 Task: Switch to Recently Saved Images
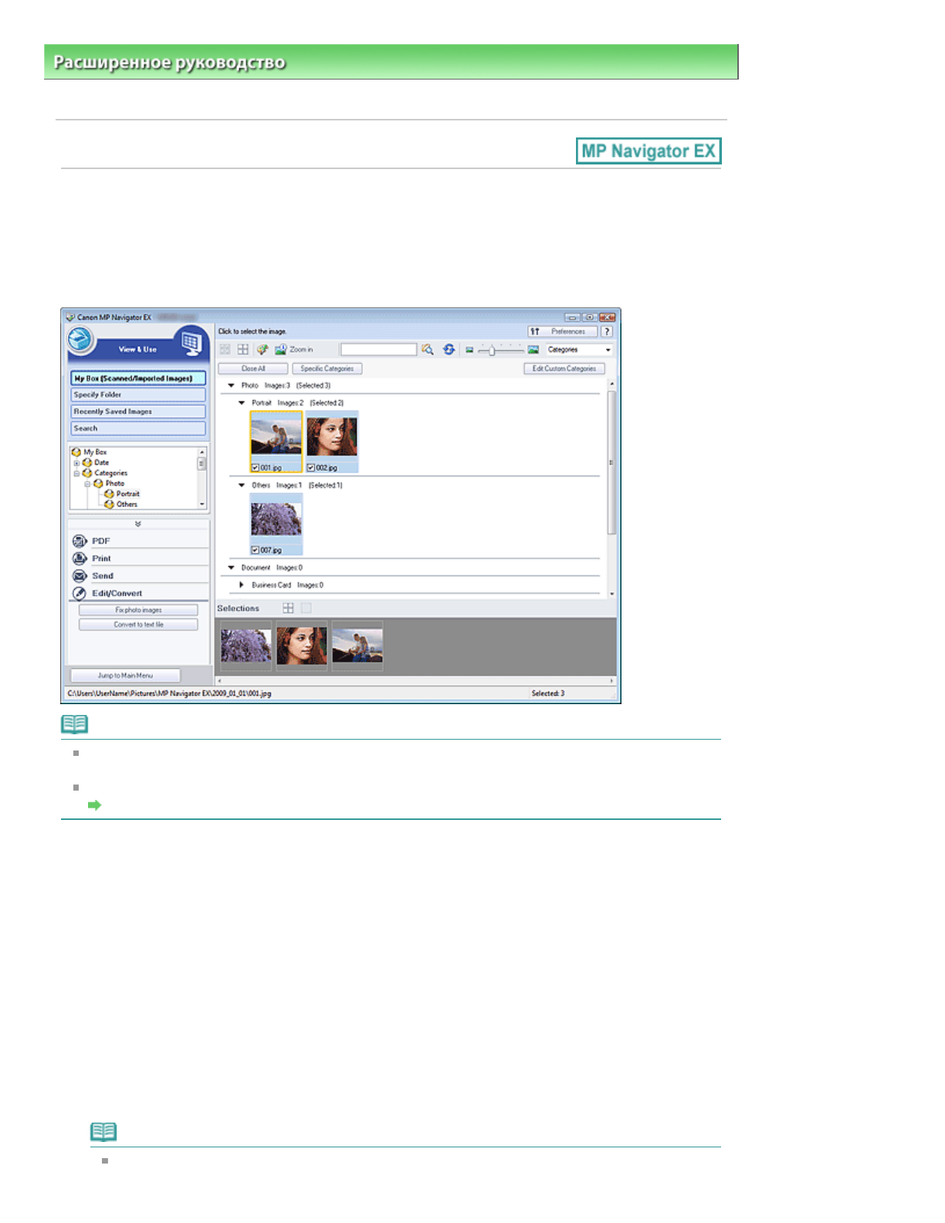click(x=138, y=412)
